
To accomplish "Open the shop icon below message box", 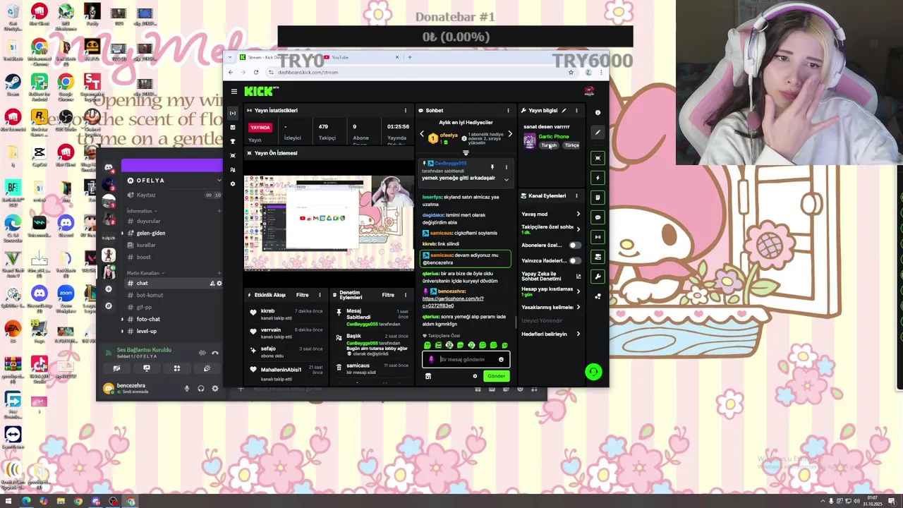I will coord(428,376).
